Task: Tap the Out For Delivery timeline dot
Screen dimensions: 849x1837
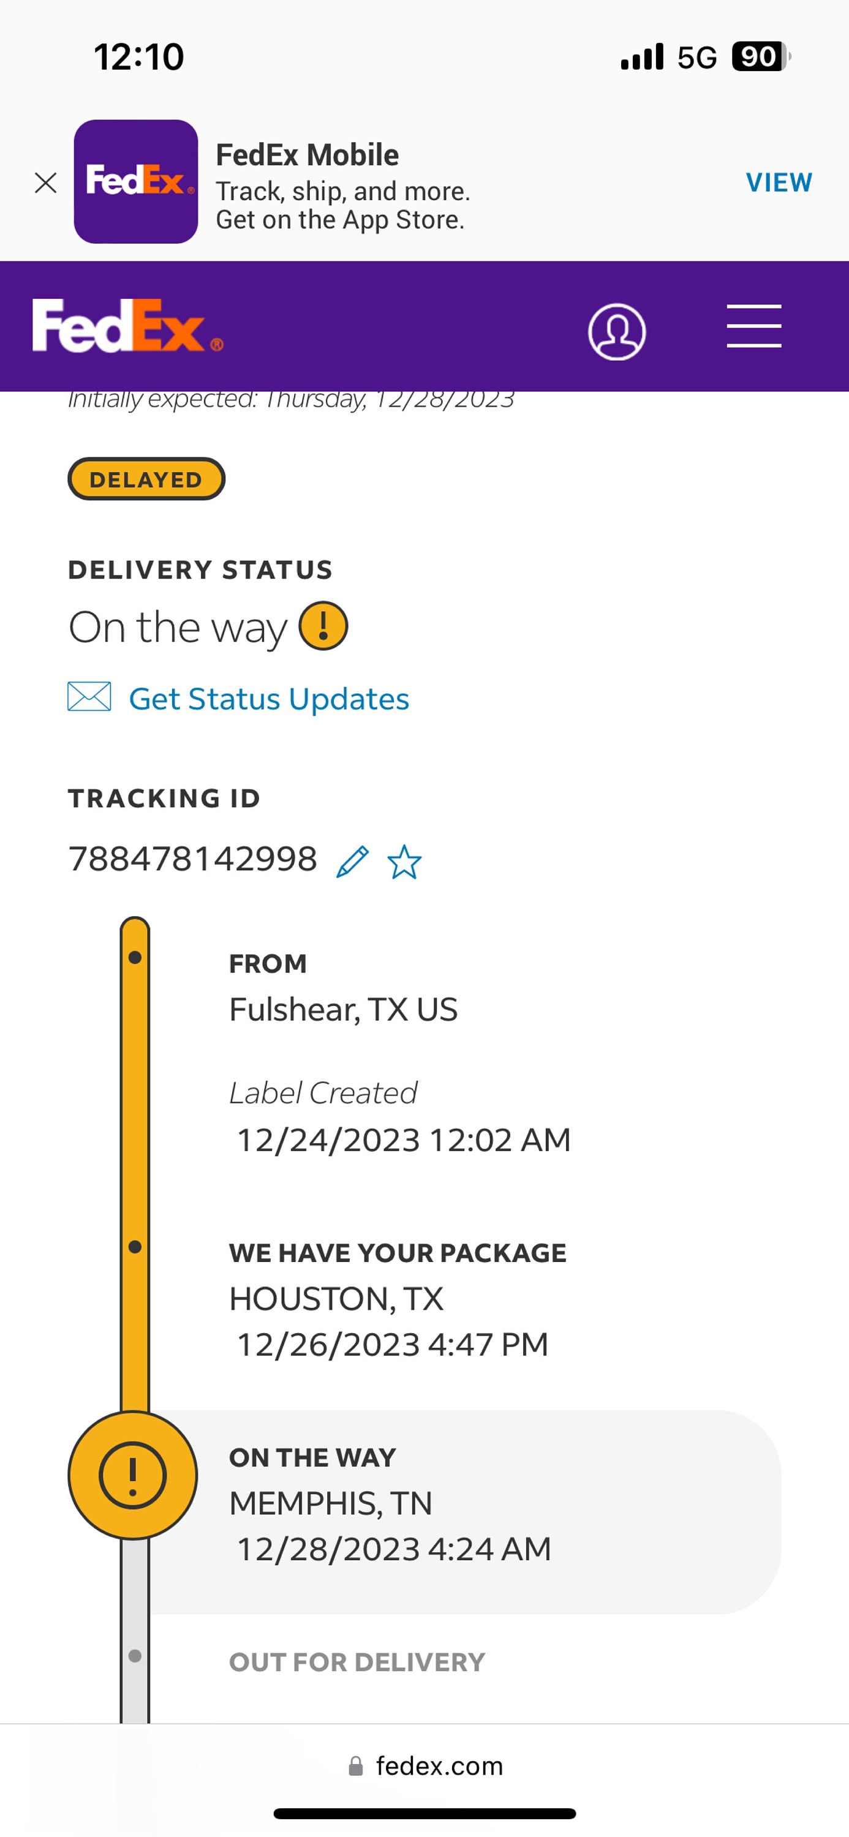Action: (x=135, y=1656)
